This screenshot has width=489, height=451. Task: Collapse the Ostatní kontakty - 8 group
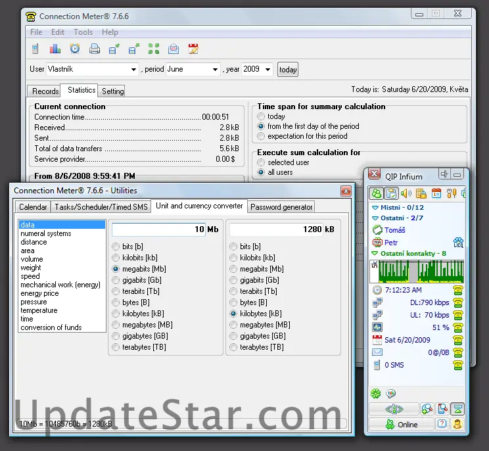tap(375, 253)
